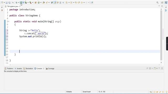Click the Quick Access search magnifier
The width and height of the screenshot is (168, 94).
click(157, 3)
